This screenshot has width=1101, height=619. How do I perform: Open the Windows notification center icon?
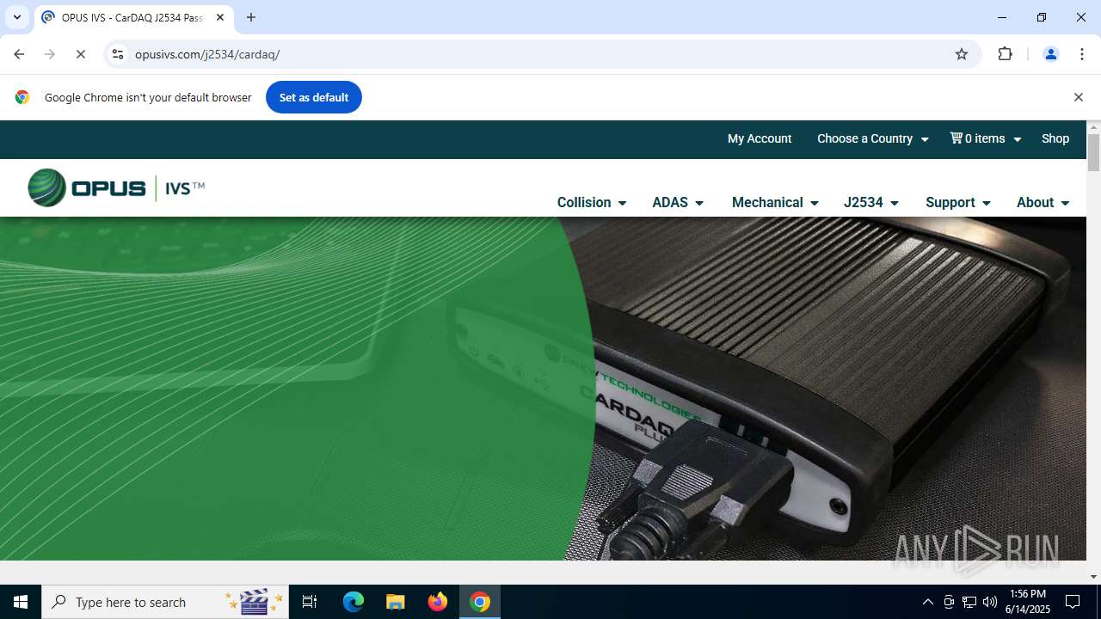pyautogui.click(x=1073, y=602)
